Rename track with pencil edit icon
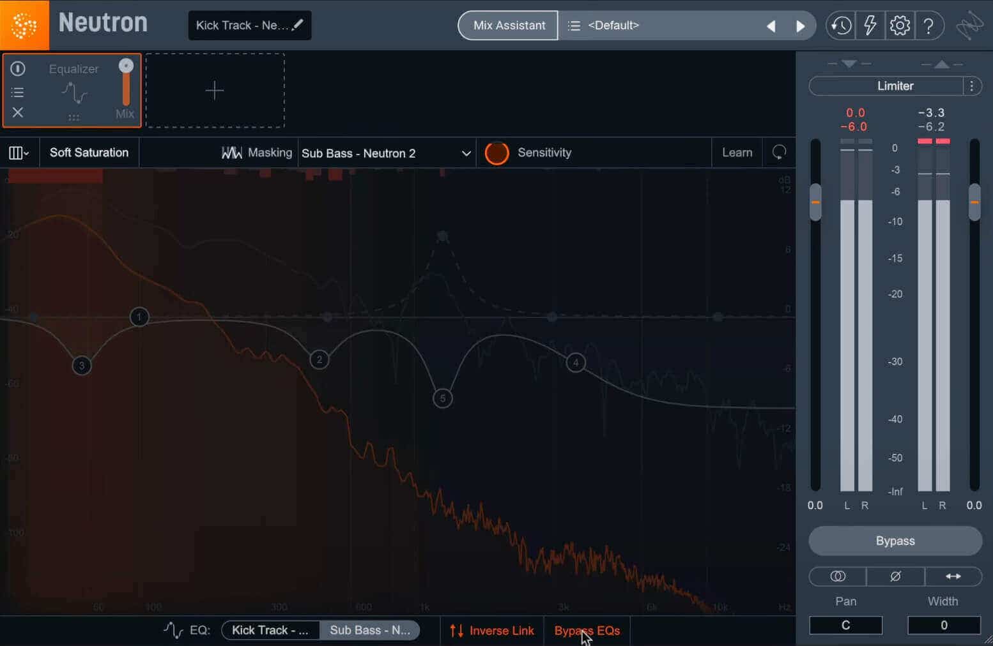 tap(298, 25)
